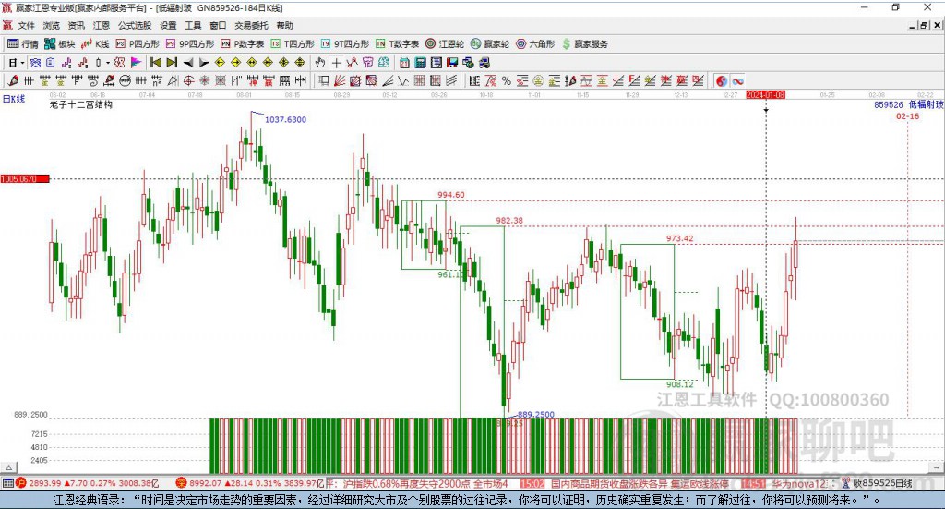Click the 2024-01-08 date marker
945x509 pixels.
[765, 94]
